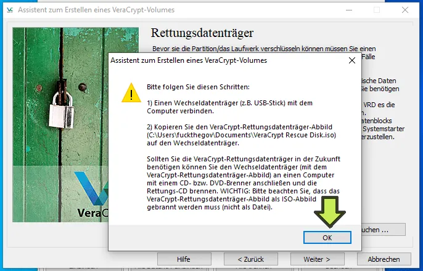Viewport: 423px width, 271px height.
Task: Click the dialog title bar text
Action: (189, 60)
